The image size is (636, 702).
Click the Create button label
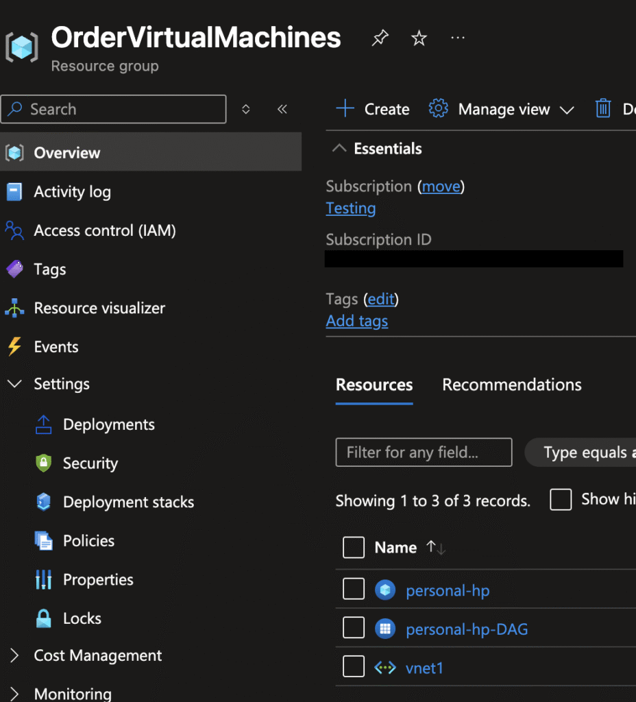point(387,109)
